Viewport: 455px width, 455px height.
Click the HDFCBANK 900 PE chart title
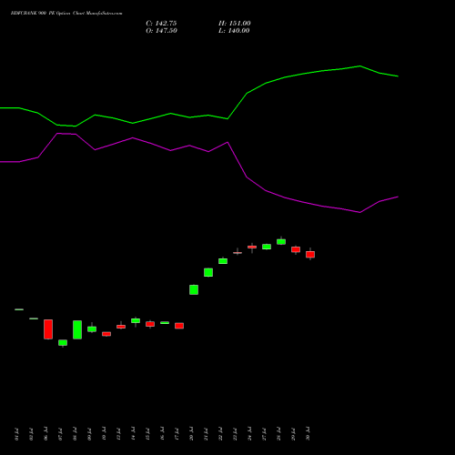pyautogui.click(x=66, y=14)
